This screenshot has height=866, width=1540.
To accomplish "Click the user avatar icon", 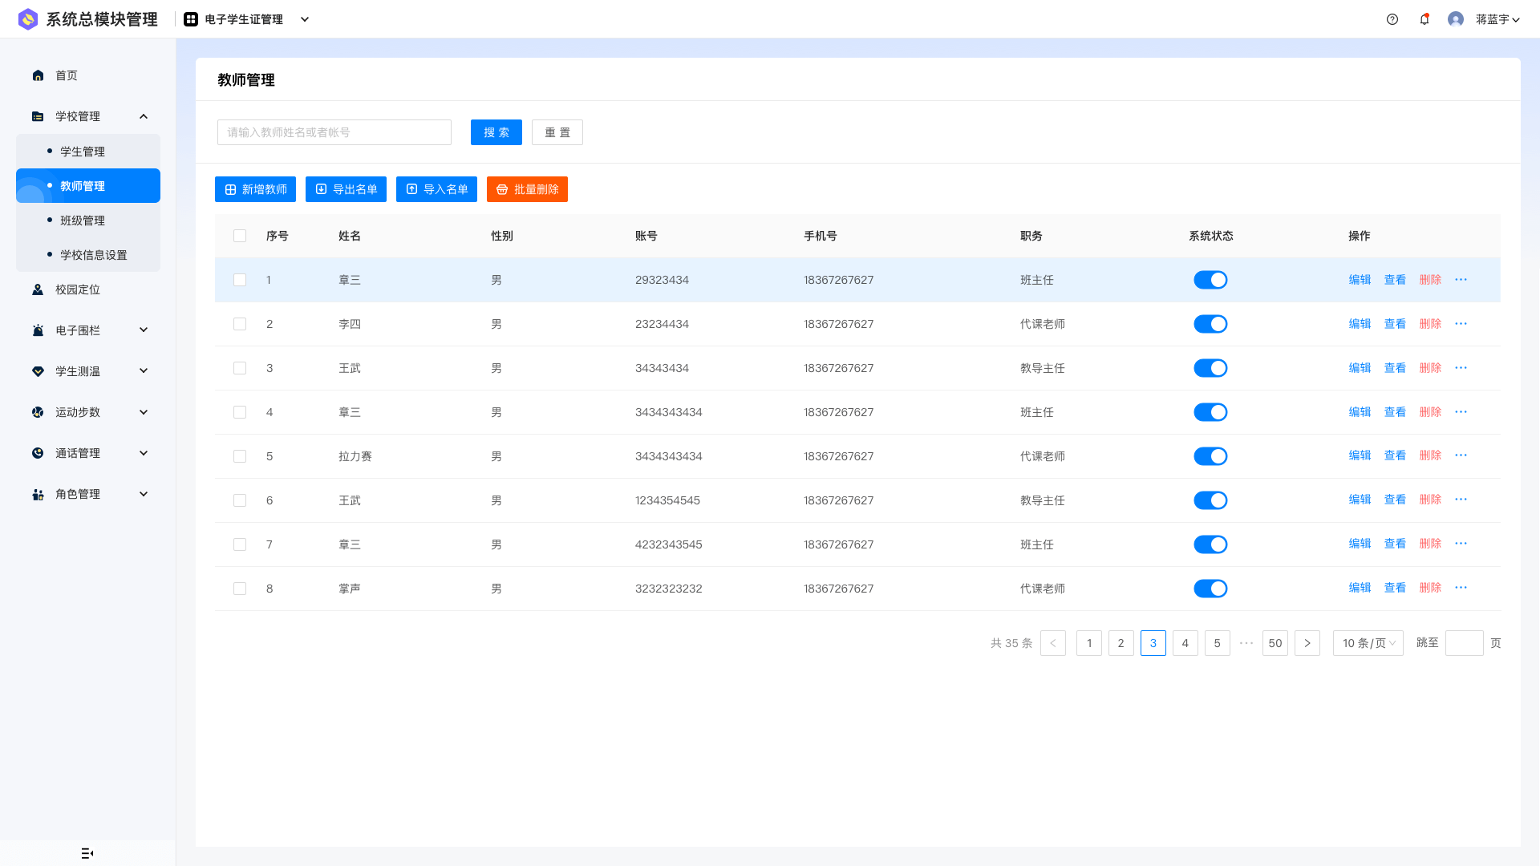I will click(x=1456, y=19).
